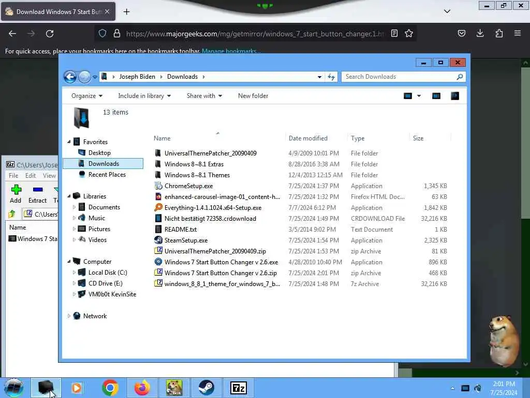The image size is (530, 398).
Task: Select the SteamSetup.exe file
Action: (186, 240)
